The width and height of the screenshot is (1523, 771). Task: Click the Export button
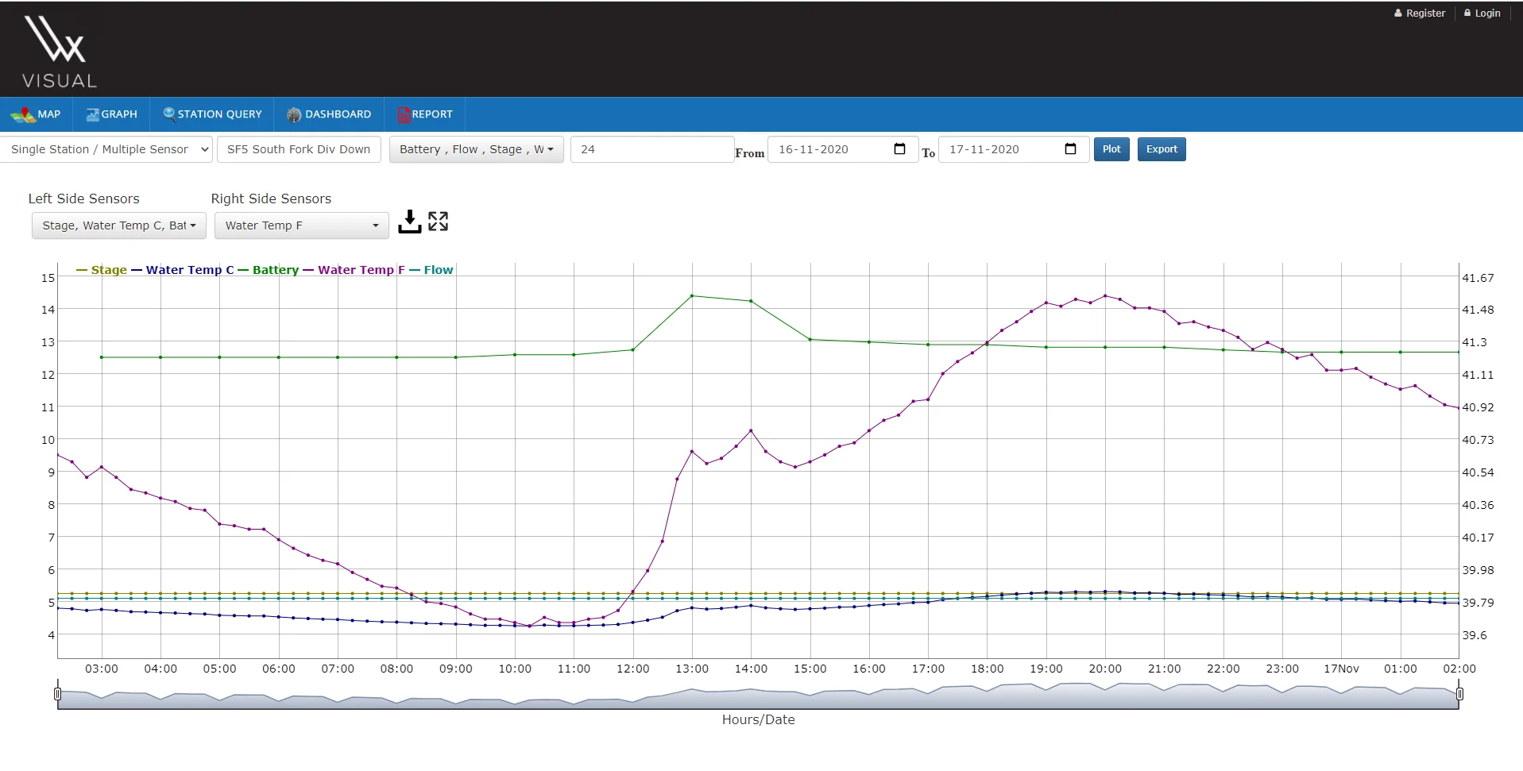point(1162,149)
